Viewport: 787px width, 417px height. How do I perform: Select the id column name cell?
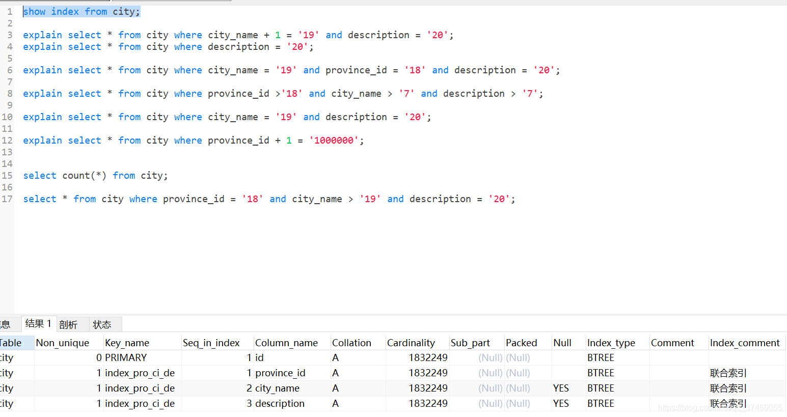tap(292, 357)
